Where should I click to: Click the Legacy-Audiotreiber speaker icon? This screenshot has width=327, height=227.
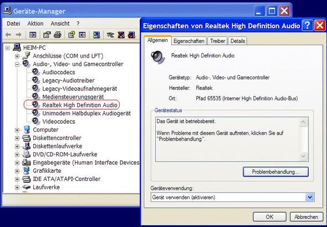tap(36, 80)
